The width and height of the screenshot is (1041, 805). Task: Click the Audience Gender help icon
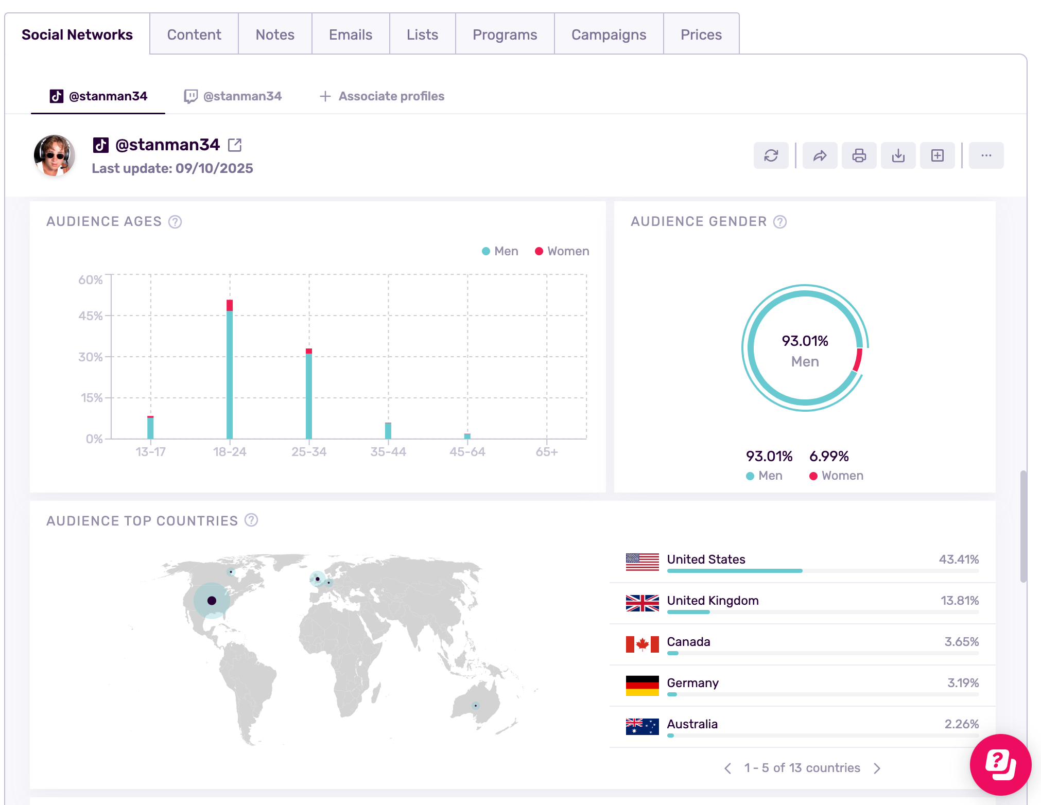pos(780,222)
